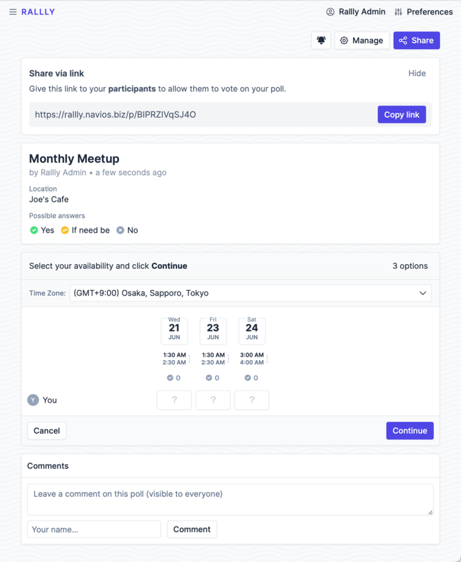461x562 pixels.
Task: Click the Copy link button
Action: 402,115
